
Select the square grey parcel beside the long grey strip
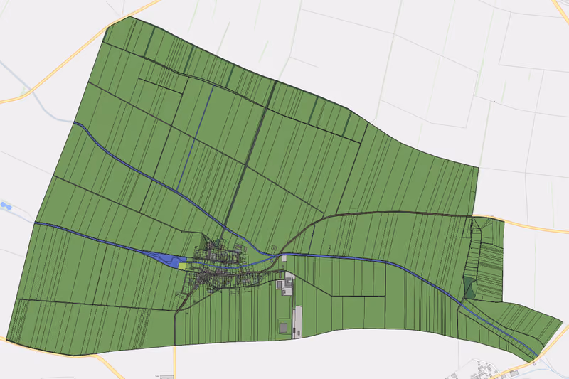click(x=283, y=329)
